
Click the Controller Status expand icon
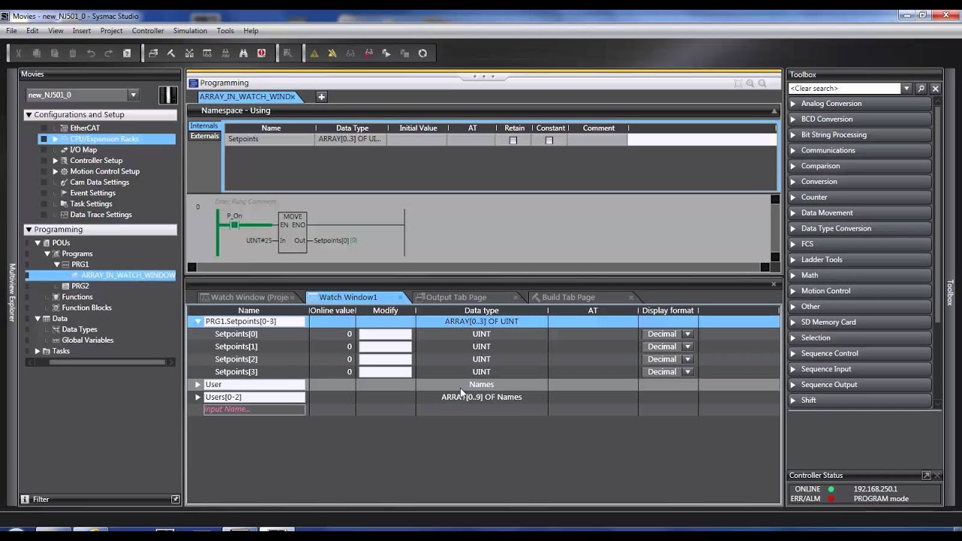[x=926, y=476]
